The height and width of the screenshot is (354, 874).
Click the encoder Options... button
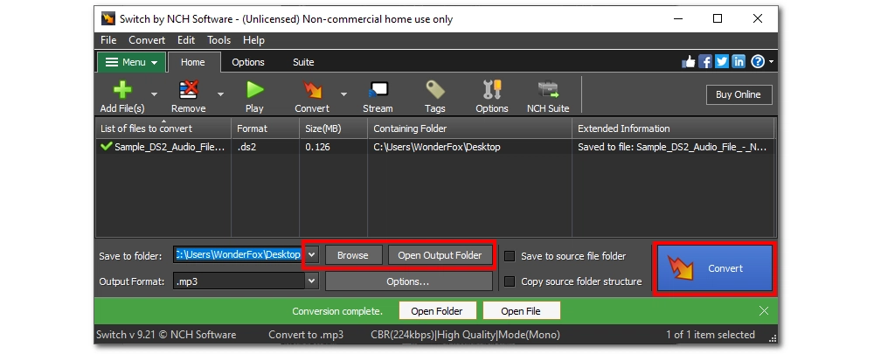coord(408,281)
